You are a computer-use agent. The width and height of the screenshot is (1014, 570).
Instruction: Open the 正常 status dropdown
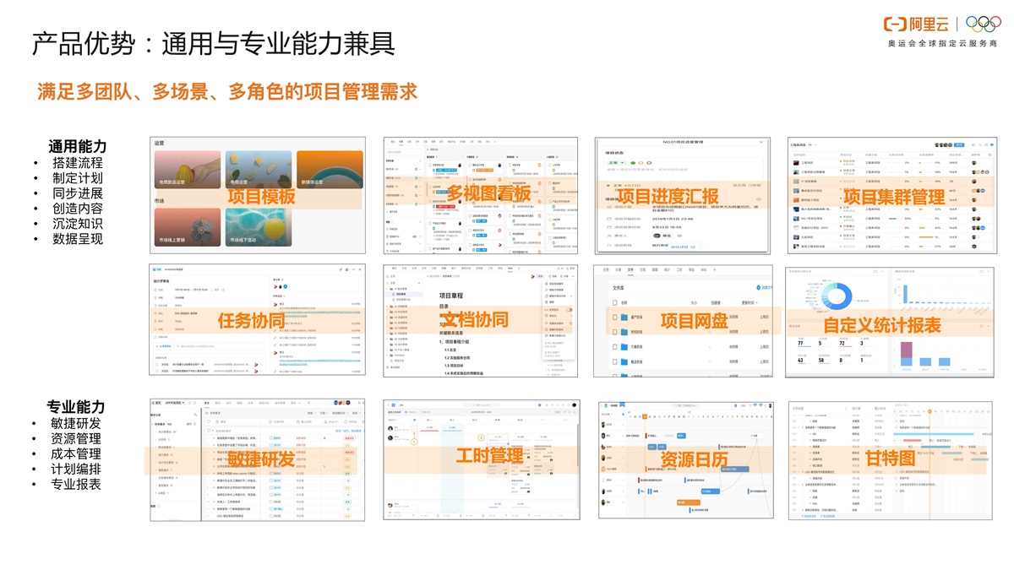(615, 162)
